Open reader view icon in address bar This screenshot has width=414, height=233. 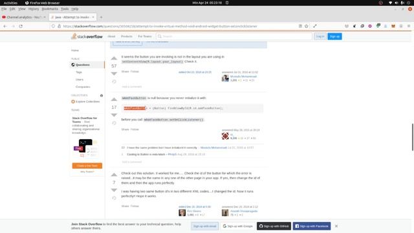coord(300,26)
